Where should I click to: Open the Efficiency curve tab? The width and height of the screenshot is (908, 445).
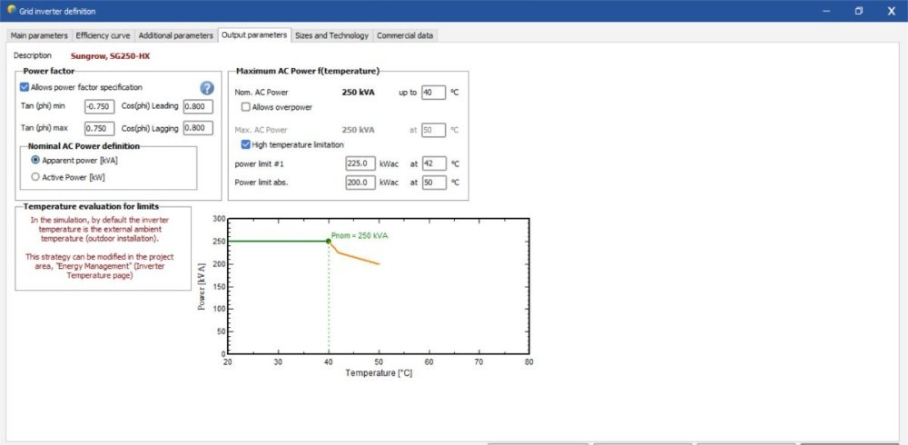point(103,35)
